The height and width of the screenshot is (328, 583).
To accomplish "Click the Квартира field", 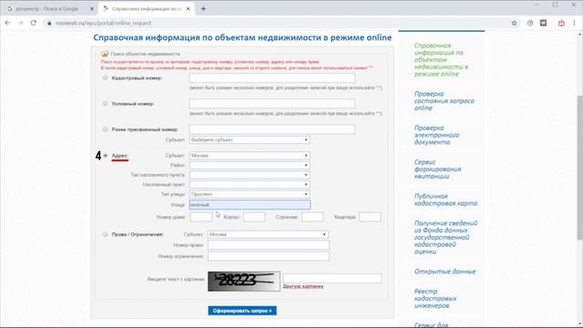I will 370,217.
